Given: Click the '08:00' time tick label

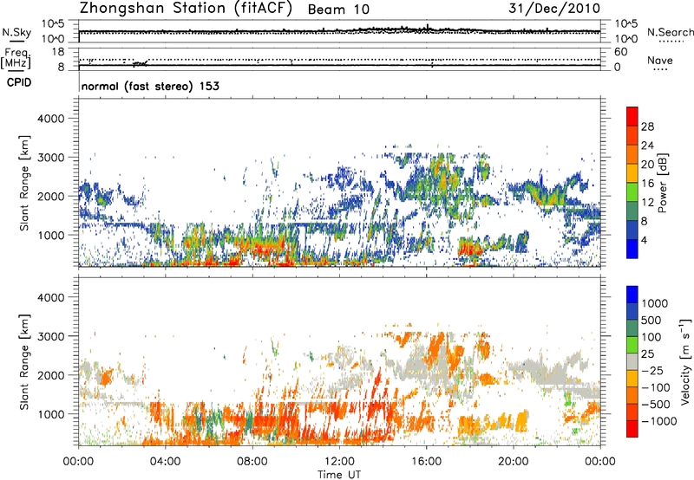Looking at the screenshot, I should point(252,462).
